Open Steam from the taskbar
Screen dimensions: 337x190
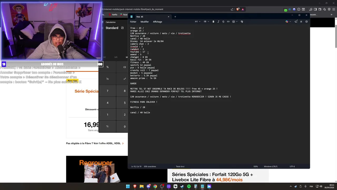coord(182,186)
